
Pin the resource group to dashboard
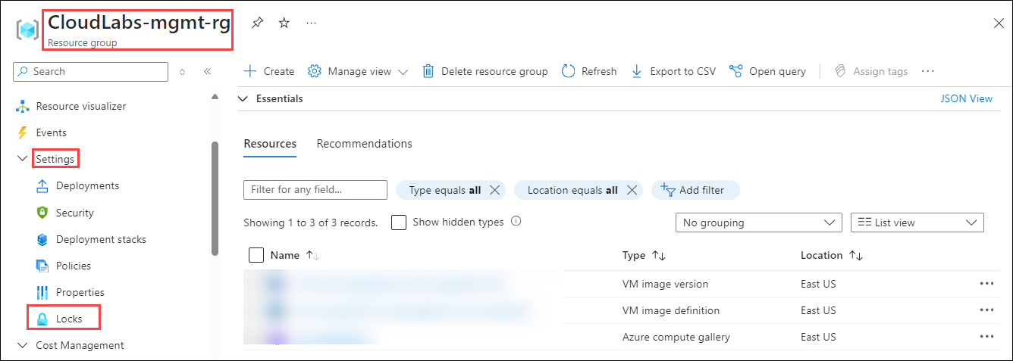257,23
